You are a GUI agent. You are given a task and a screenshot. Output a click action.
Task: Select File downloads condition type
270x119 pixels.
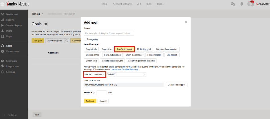pyautogui.click(x=155, y=55)
